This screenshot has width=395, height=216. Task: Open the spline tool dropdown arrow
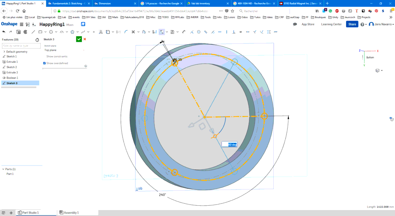88,32
